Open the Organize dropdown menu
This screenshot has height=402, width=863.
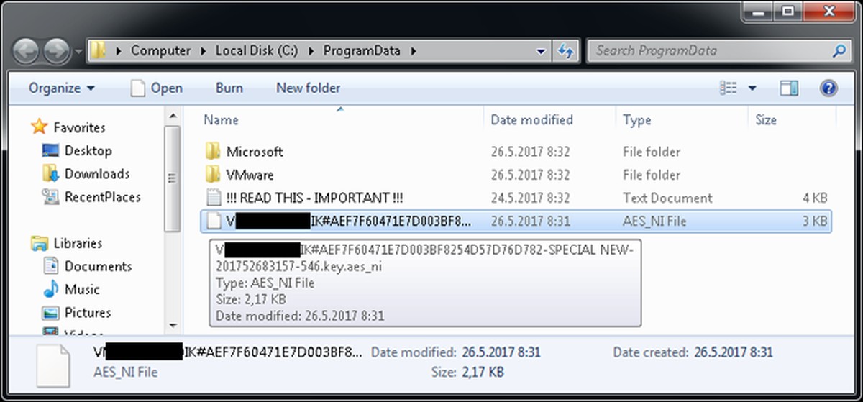[61, 88]
